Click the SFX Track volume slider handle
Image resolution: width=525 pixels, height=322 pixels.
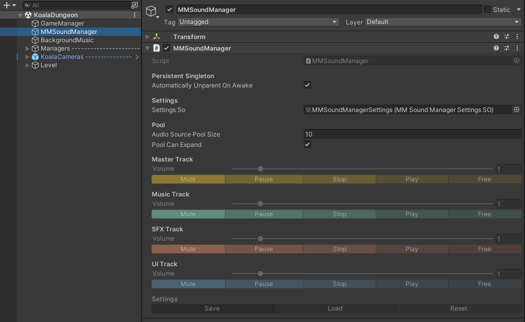260,239
